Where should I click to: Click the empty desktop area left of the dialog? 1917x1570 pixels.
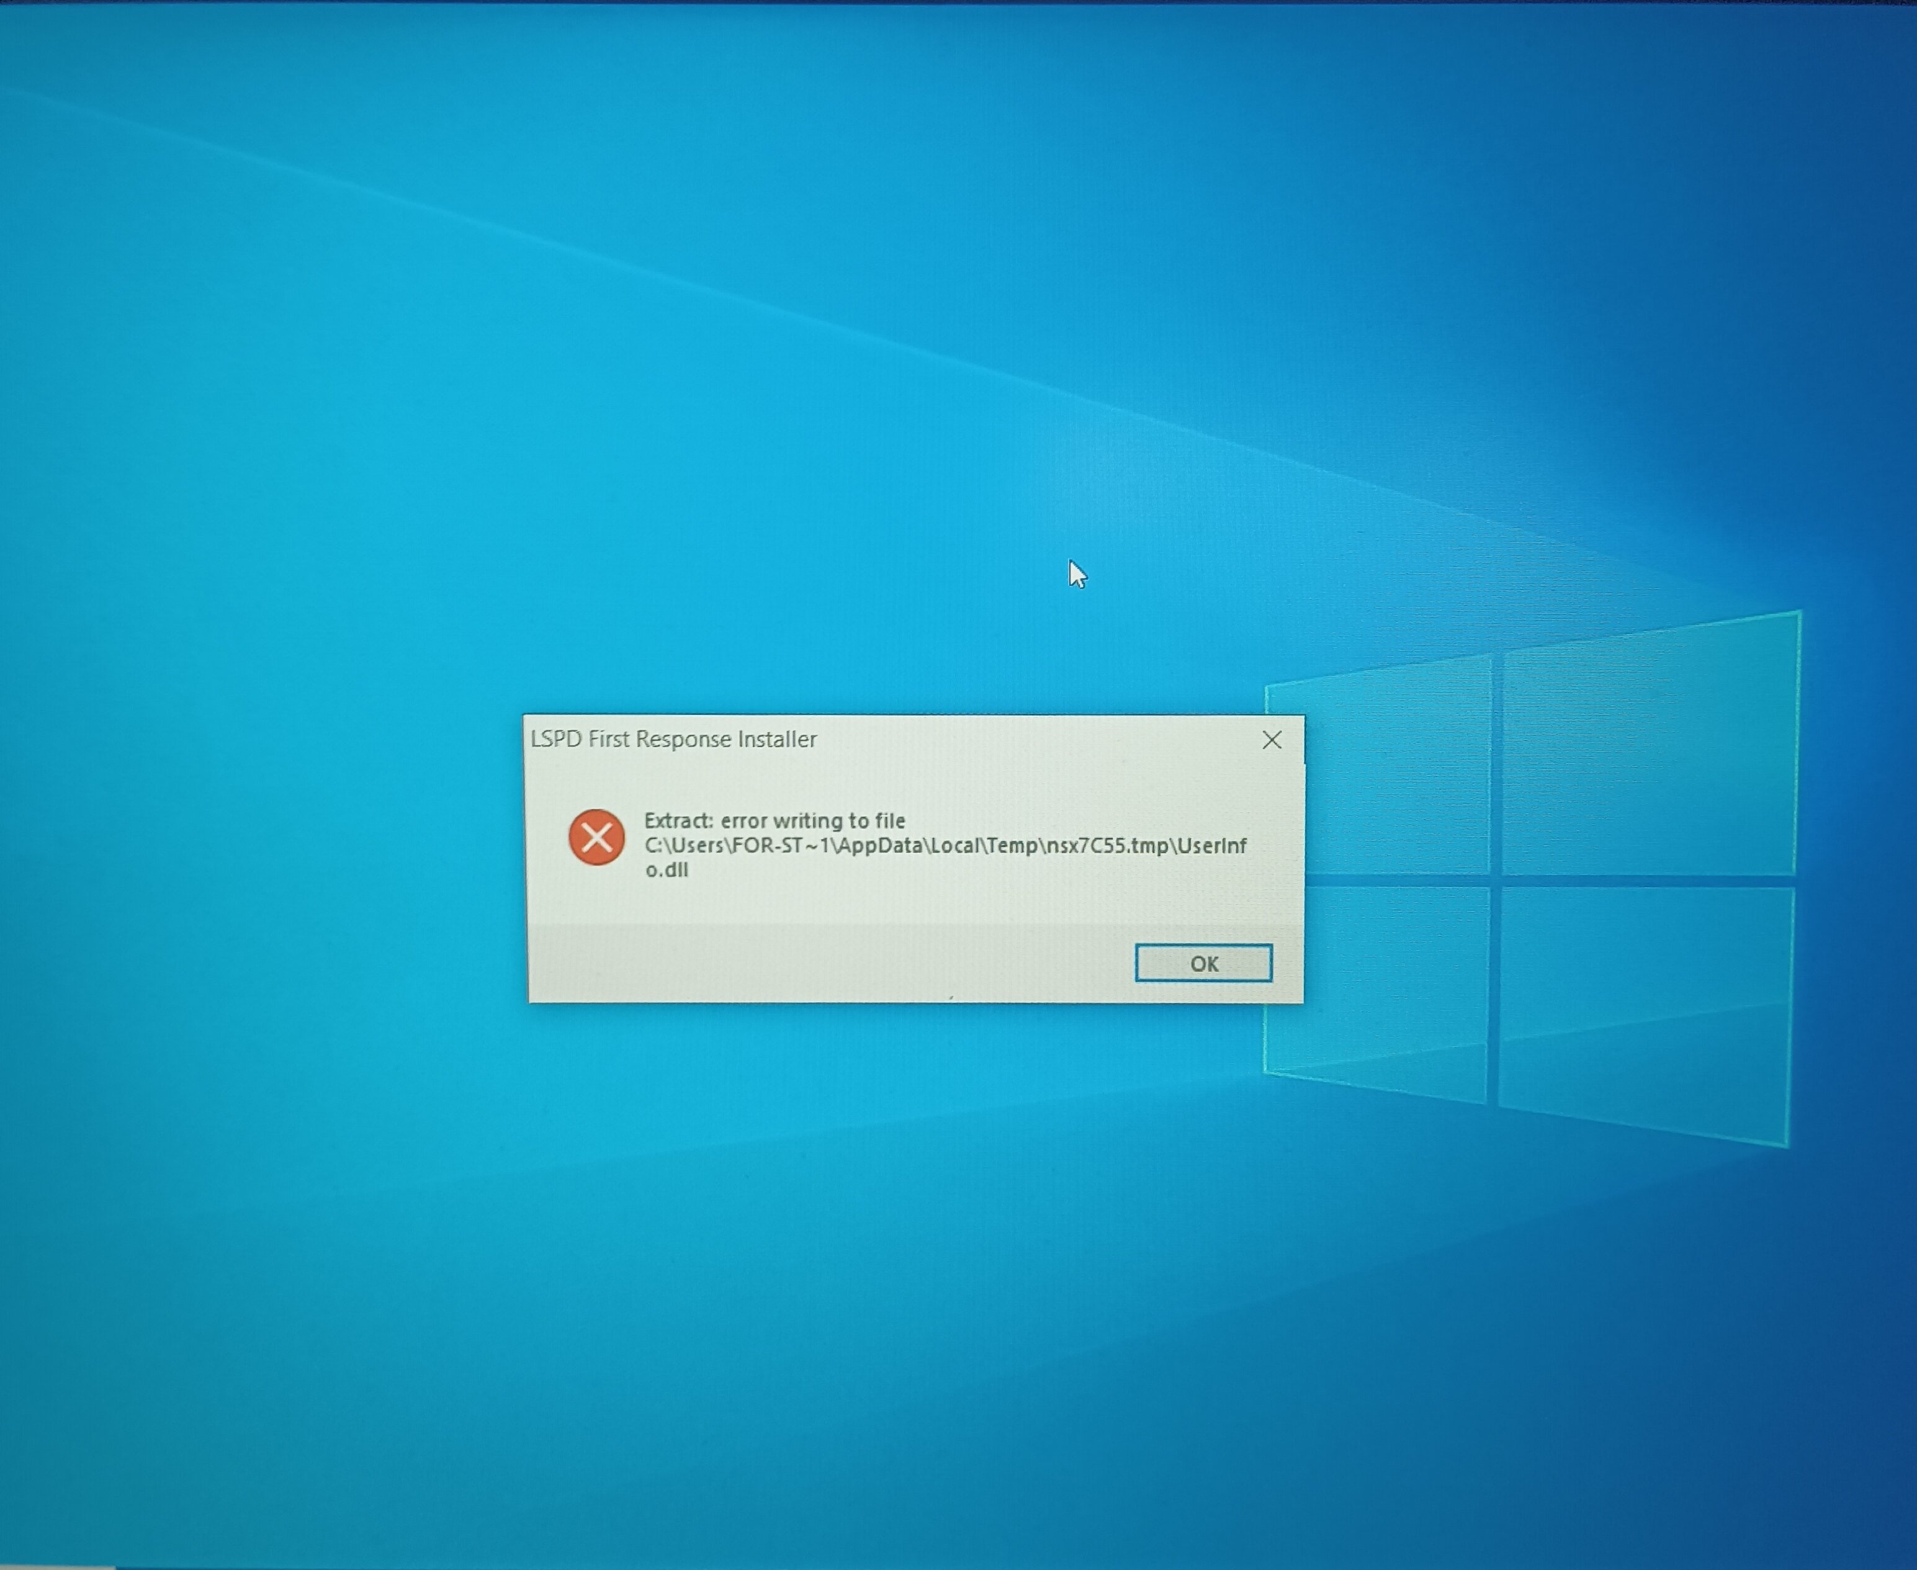271,859
